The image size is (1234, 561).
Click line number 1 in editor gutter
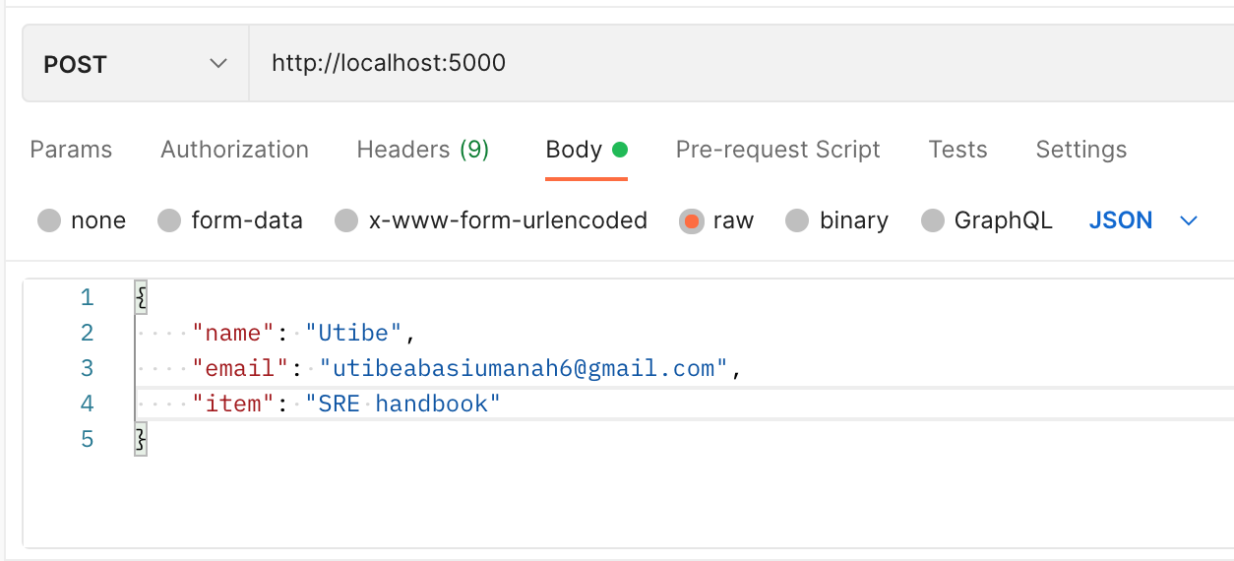(x=87, y=297)
